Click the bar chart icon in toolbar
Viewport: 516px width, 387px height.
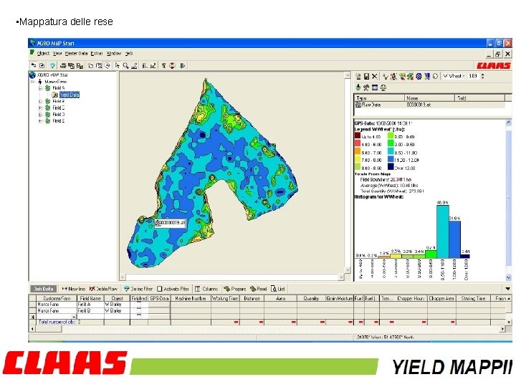coord(145,65)
